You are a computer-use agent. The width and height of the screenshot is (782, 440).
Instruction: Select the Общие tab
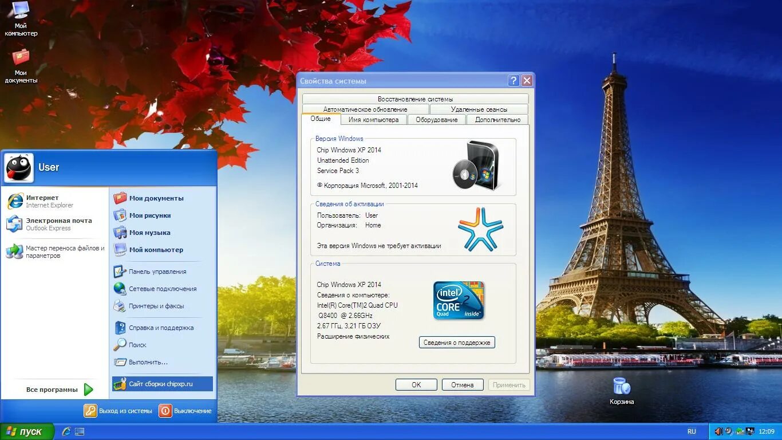tap(321, 119)
